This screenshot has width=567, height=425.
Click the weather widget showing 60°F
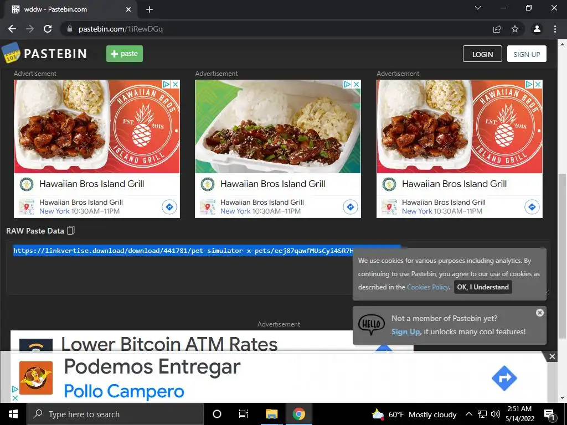tap(414, 414)
